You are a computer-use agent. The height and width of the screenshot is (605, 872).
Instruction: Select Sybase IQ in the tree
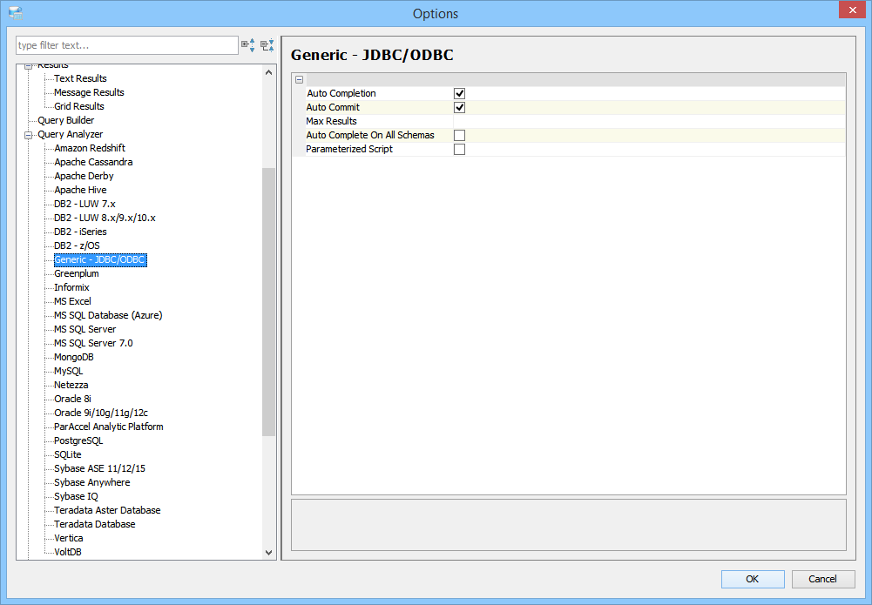pos(76,495)
